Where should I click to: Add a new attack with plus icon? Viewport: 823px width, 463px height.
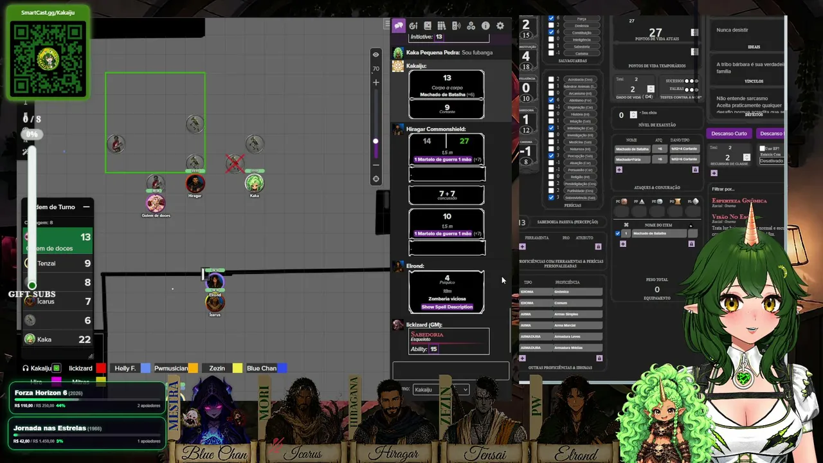(619, 170)
